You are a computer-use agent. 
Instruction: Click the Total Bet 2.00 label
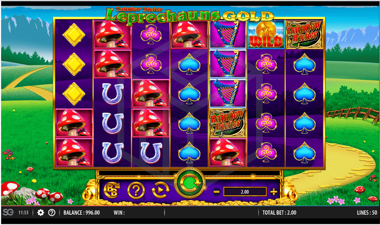coord(279,213)
